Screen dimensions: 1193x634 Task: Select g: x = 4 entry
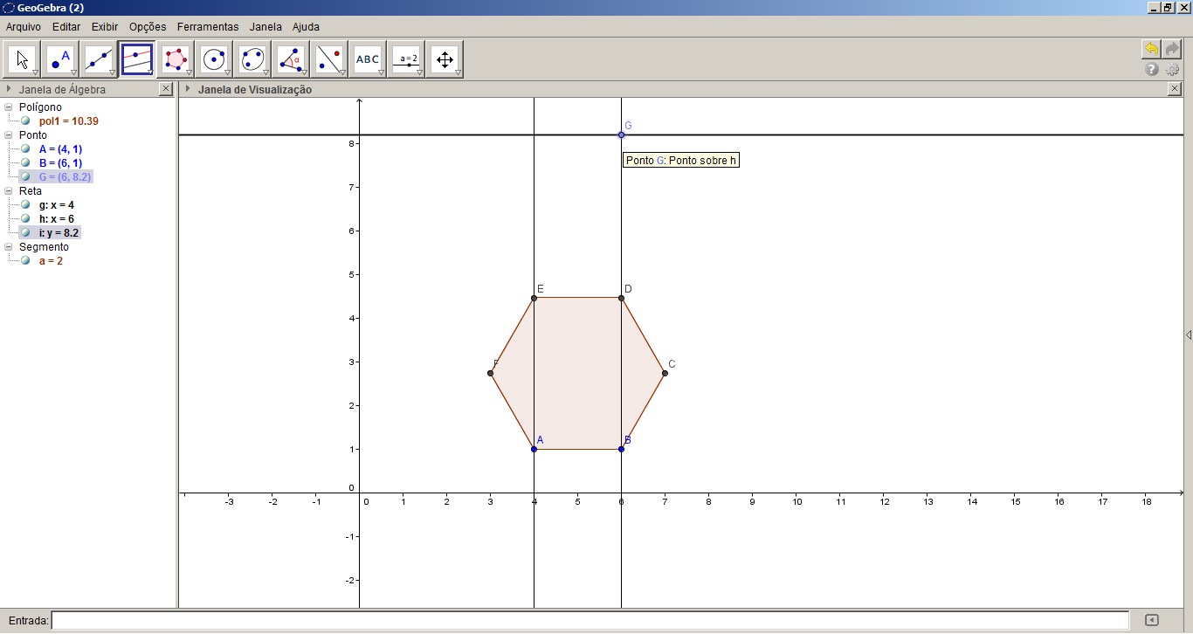pyautogui.click(x=56, y=205)
